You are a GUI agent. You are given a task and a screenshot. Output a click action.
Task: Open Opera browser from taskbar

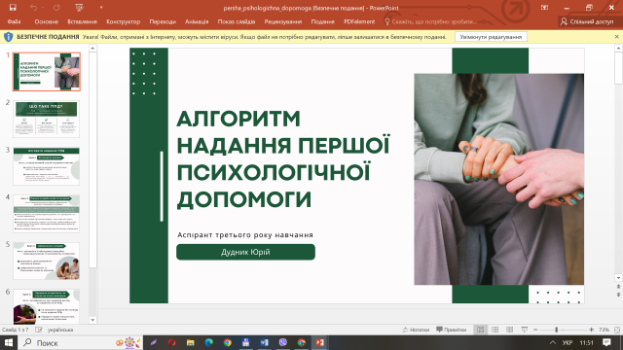pyautogui.click(x=171, y=342)
